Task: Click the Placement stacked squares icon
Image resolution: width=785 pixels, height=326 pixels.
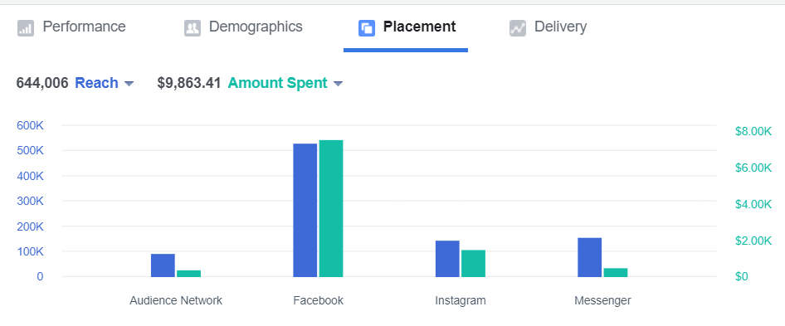Action: point(367,28)
